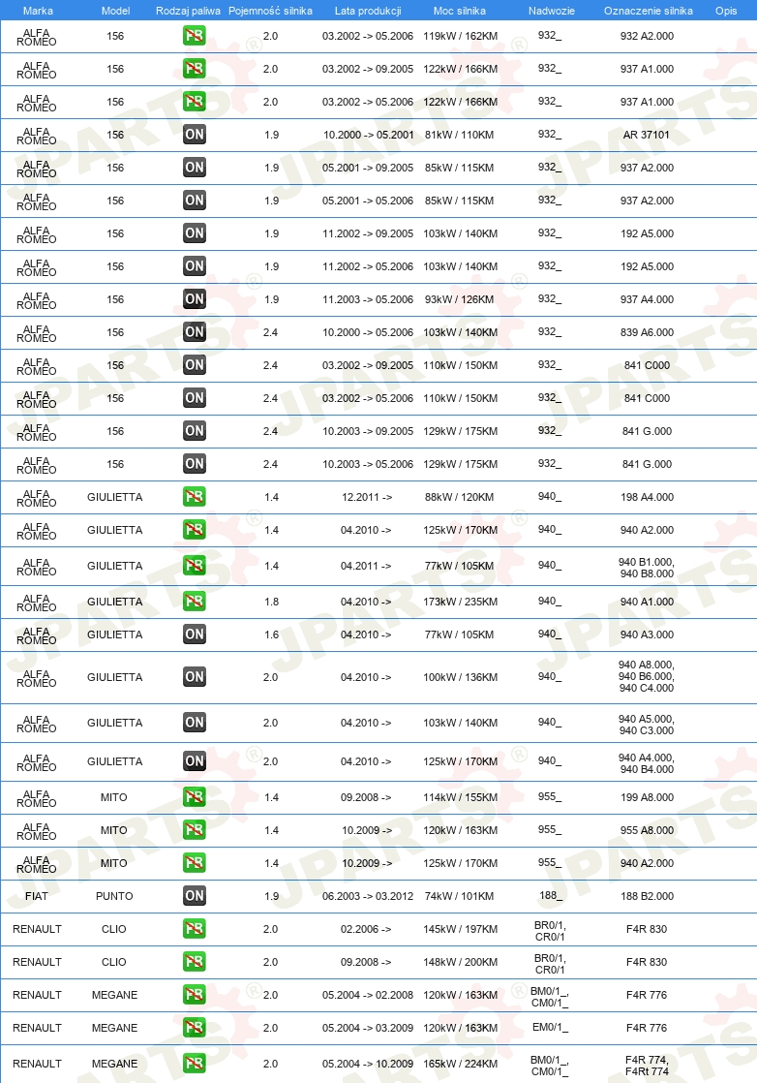Image resolution: width=757 pixels, height=1083 pixels.
Task: Click the Moc silnika column header
Action: pyautogui.click(x=460, y=11)
